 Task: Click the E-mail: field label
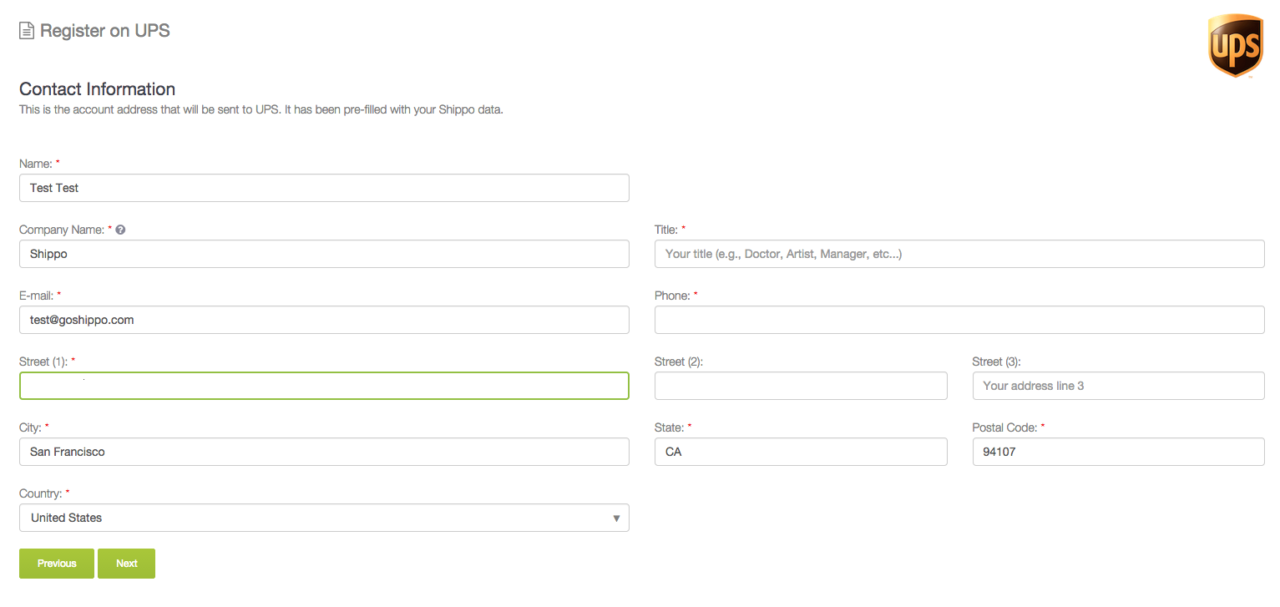pos(36,296)
